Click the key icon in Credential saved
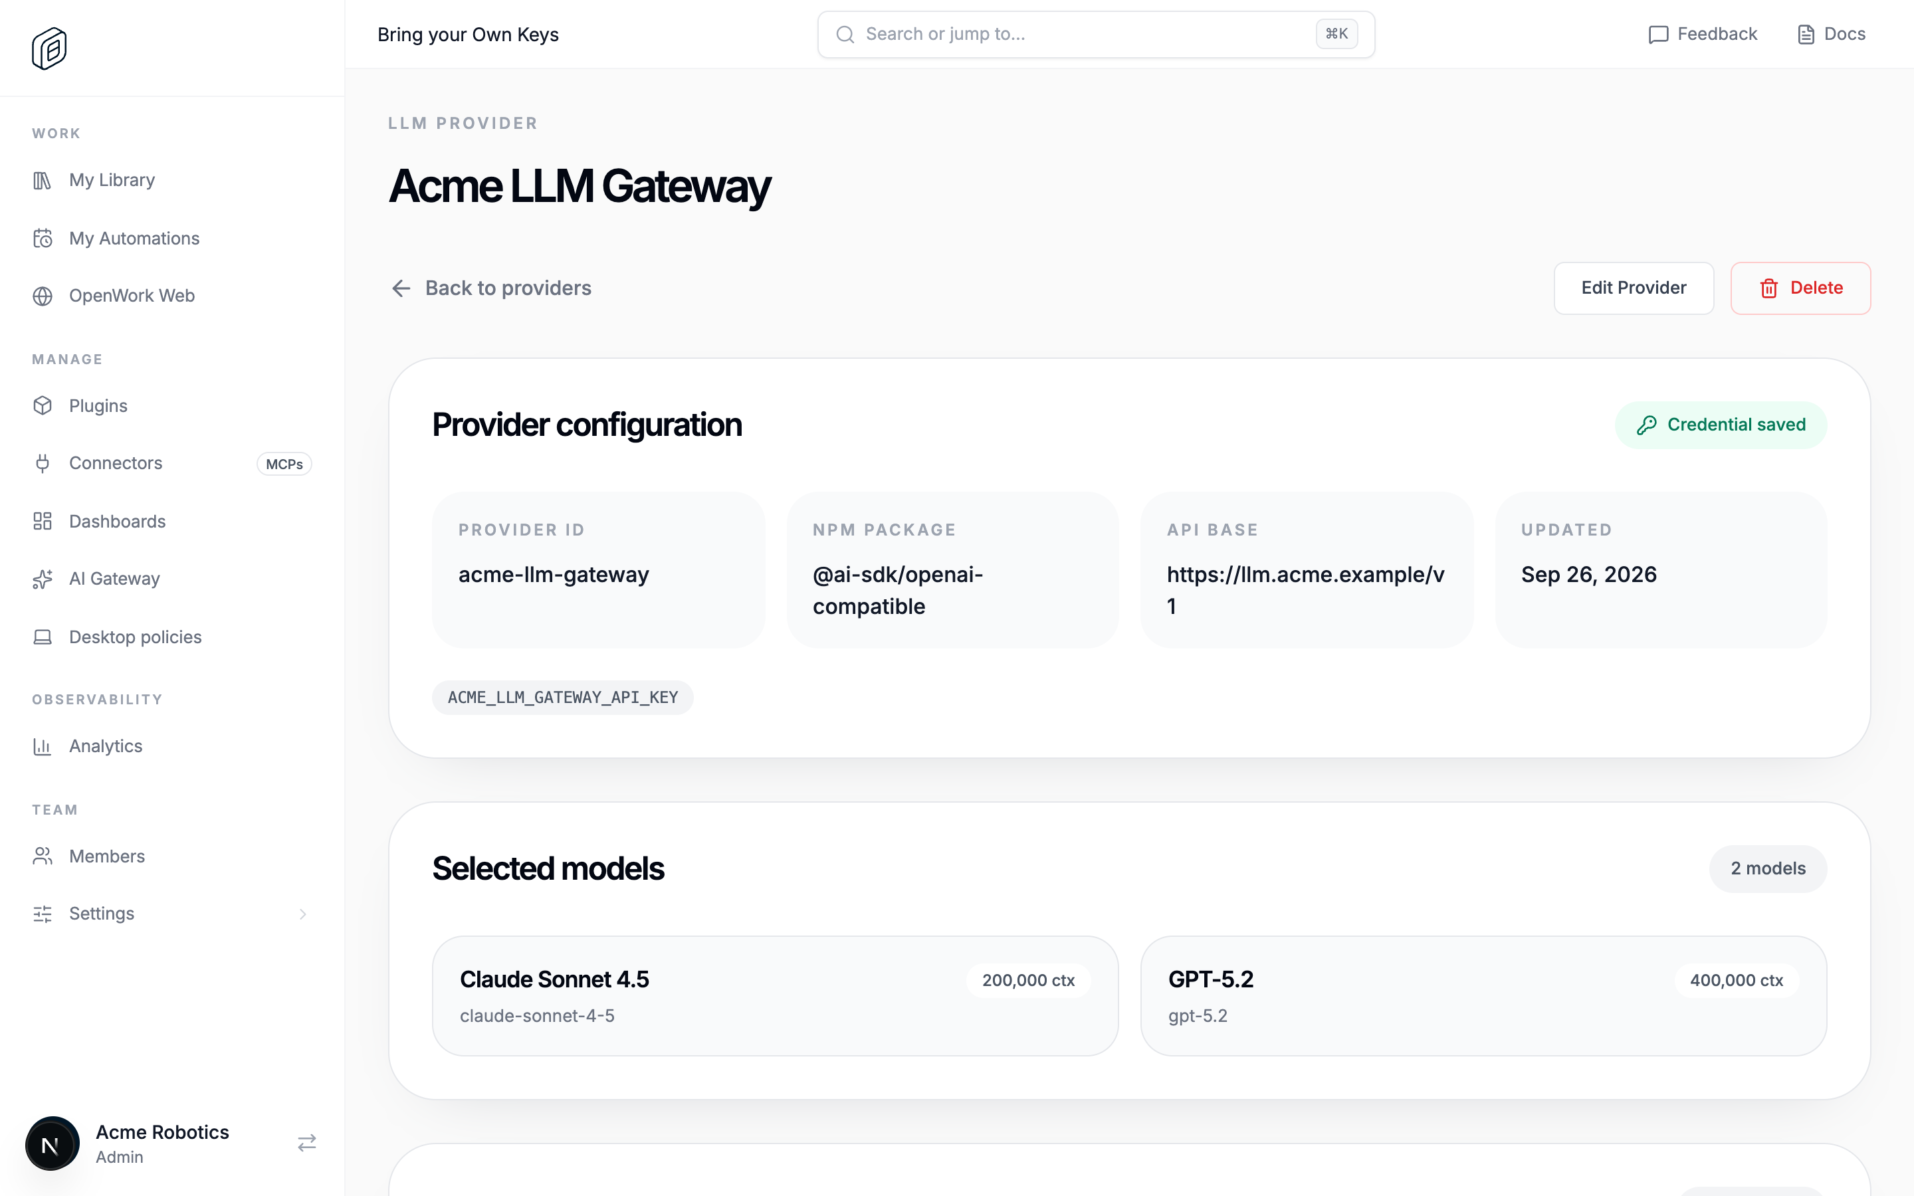Image resolution: width=1914 pixels, height=1196 pixels. (x=1647, y=425)
